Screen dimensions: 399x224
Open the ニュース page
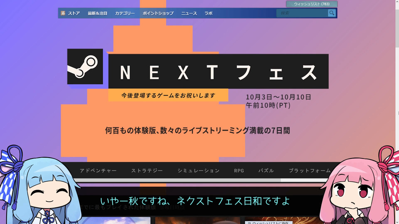(x=189, y=13)
